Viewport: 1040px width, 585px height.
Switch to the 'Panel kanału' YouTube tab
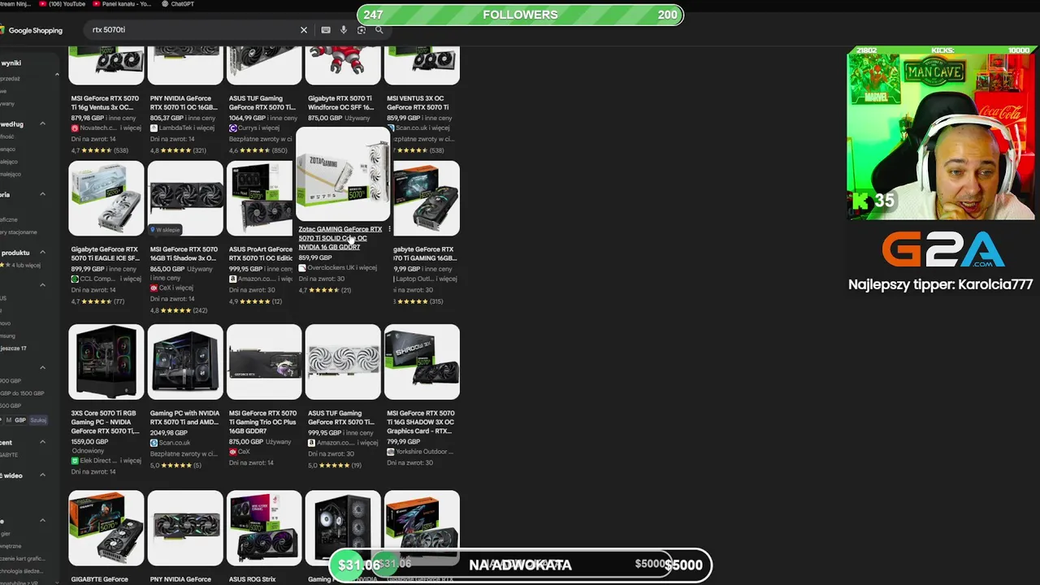(123, 4)
